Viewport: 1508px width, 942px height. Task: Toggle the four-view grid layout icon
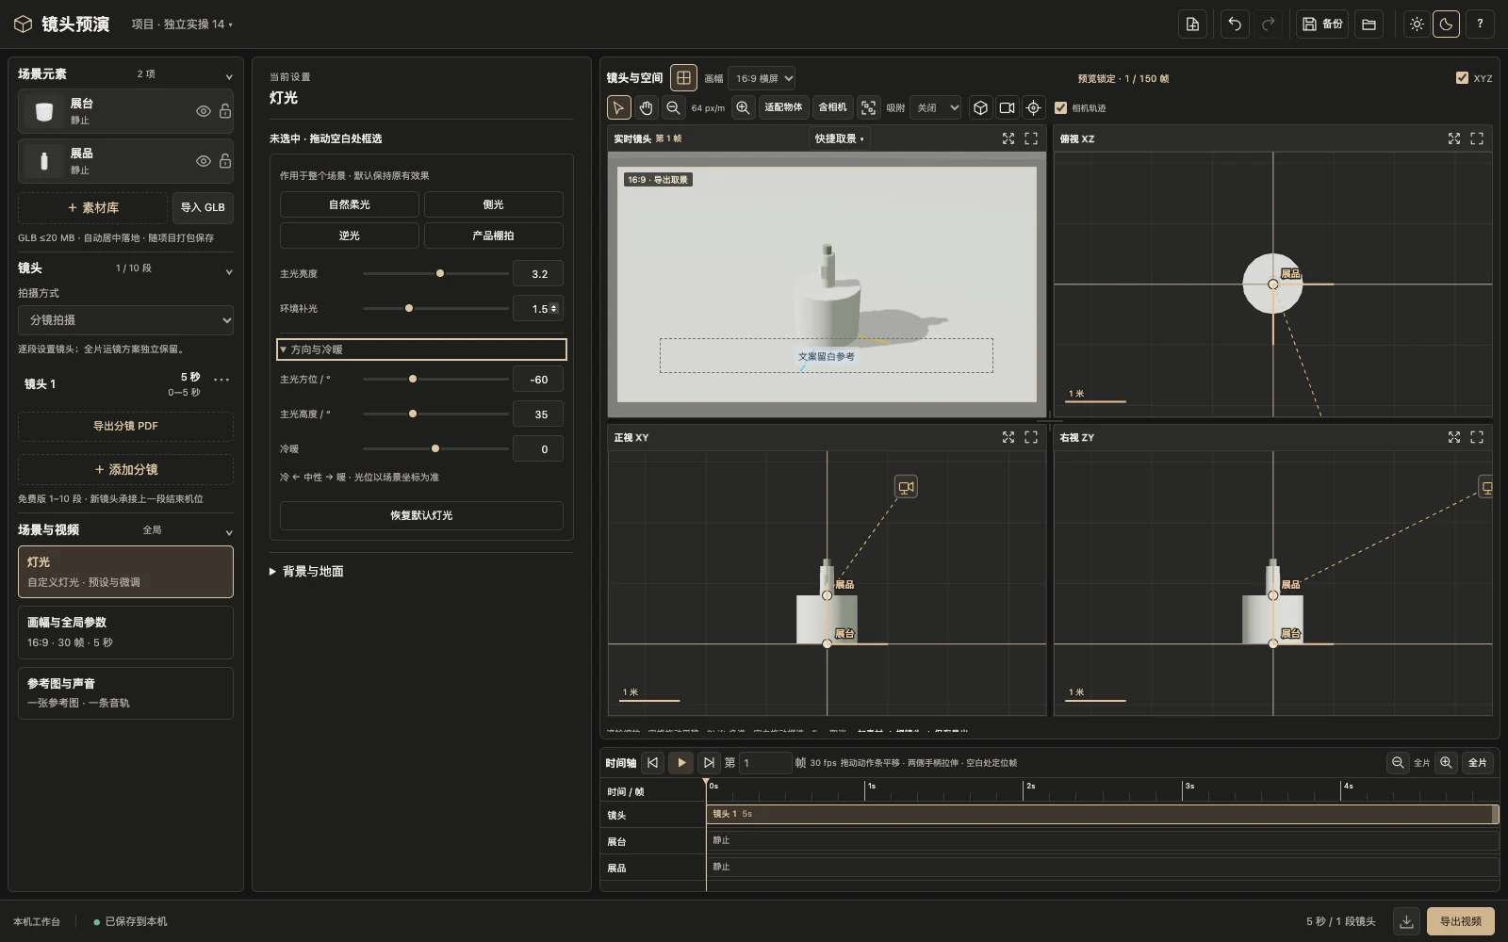click(684, 78)
